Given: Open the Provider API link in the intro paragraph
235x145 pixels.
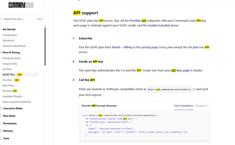Looking at the screenshot, I should pos(138,21).
